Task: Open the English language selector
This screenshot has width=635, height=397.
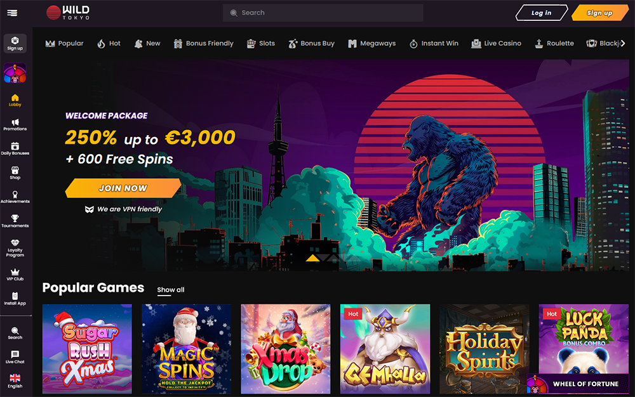Action: (15, 381)
